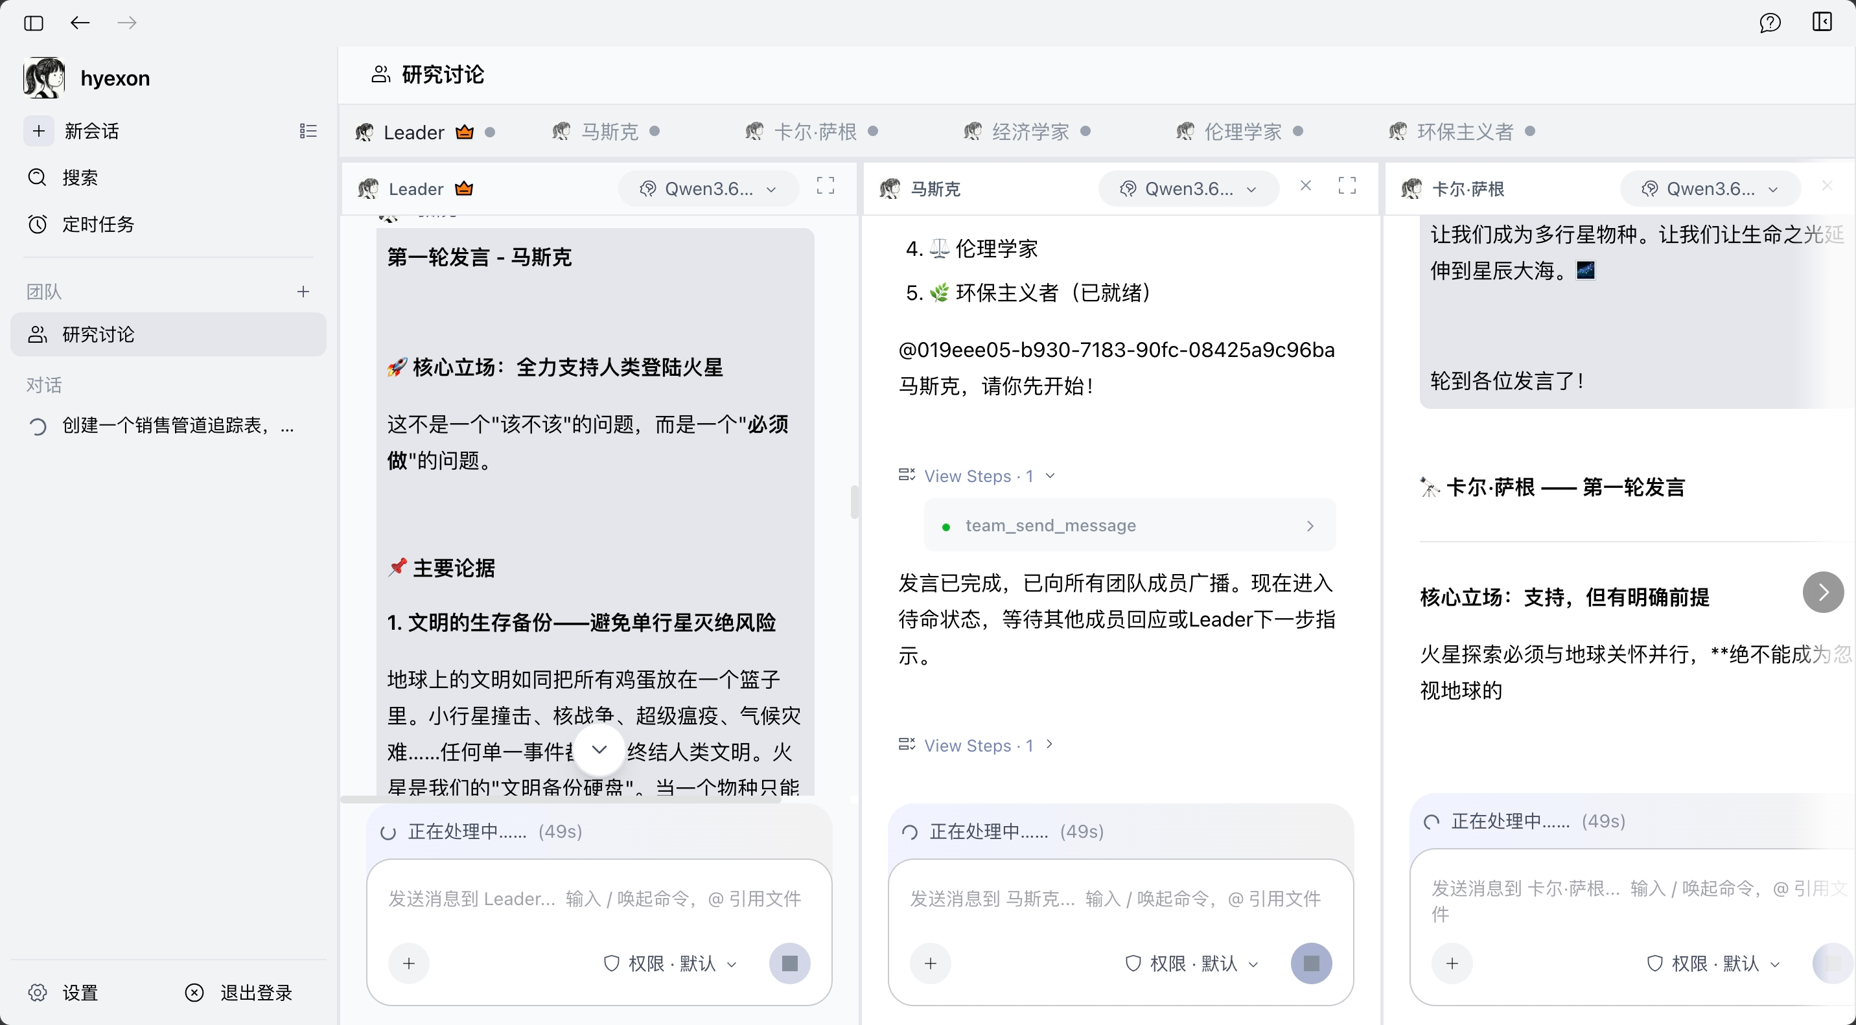1856x1025 pixels.
Task: Go forward with the right arrow
Action: click(127, 23)
